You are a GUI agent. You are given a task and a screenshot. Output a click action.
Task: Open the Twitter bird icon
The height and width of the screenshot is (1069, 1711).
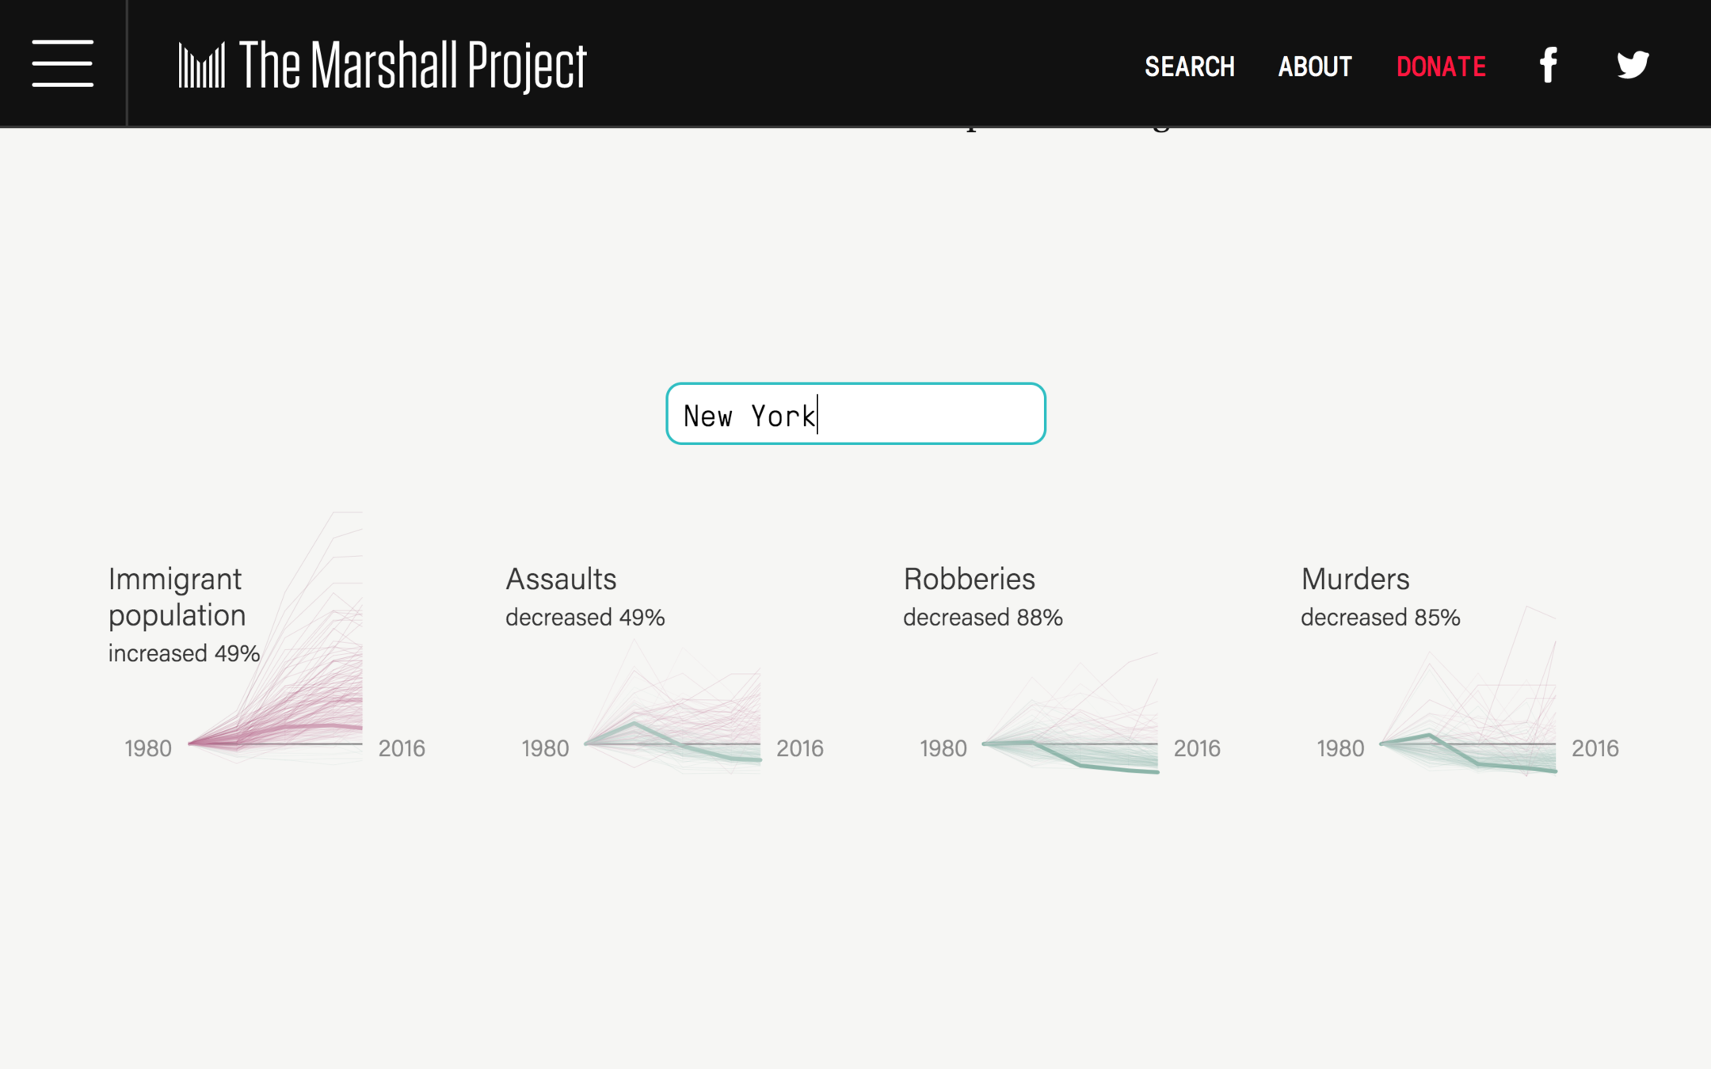point(1633,65)
